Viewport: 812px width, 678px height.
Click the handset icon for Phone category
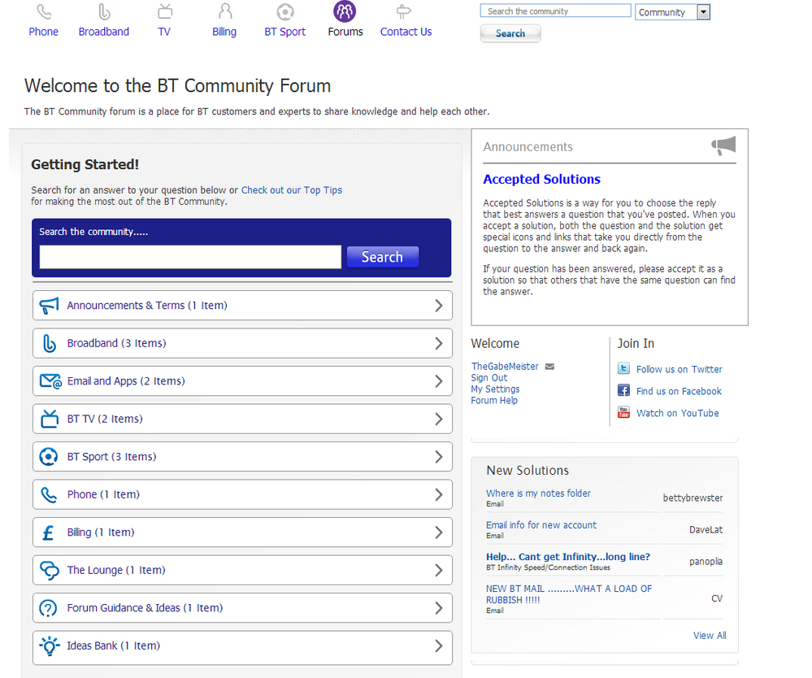point(49,494)
